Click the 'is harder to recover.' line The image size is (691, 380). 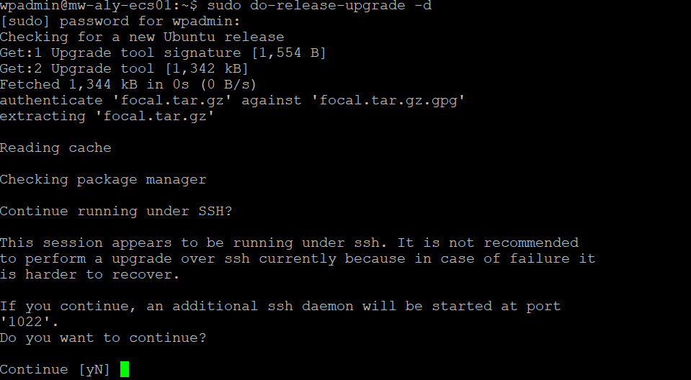click(x=90, y=275)
